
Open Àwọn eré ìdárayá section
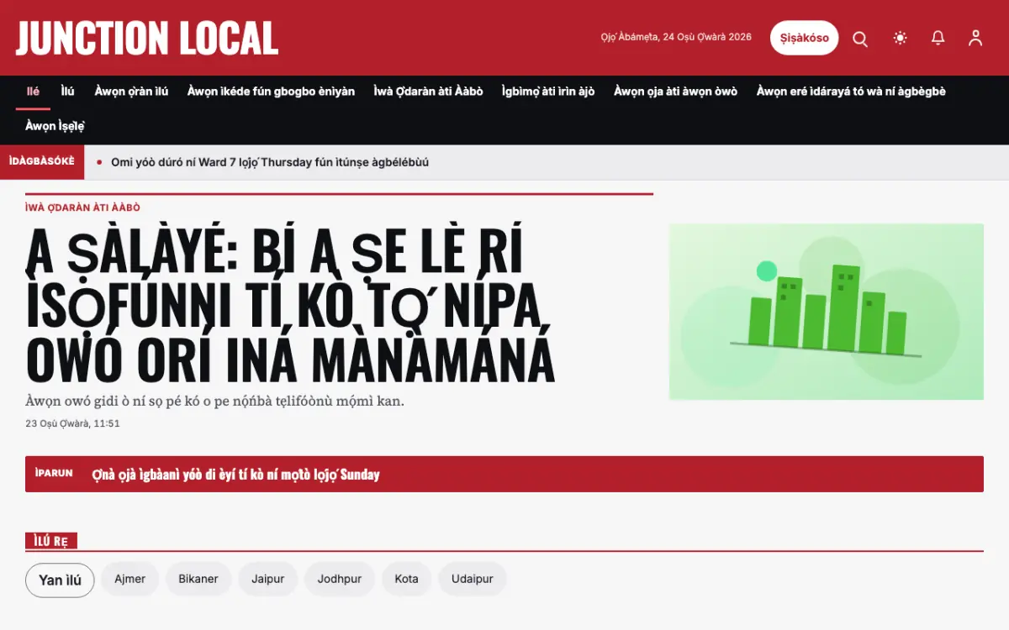point(851,92)
